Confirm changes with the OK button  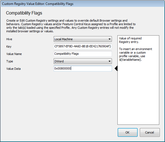tap(128, 132)
